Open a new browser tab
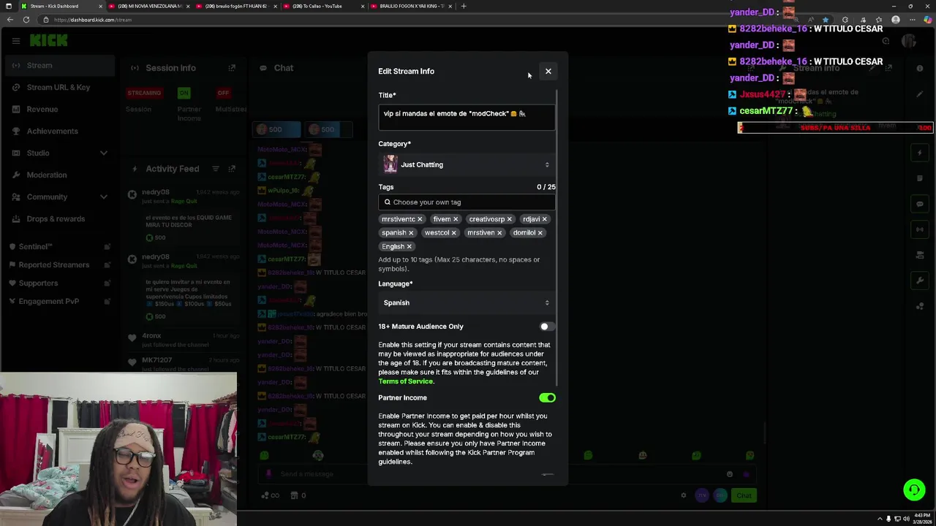The height and width of the screenshot is (526, 936). click(x=463, y=6)
